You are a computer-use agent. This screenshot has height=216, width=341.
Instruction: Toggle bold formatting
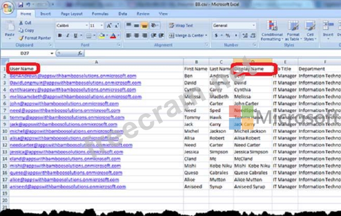tap(60, 35)
